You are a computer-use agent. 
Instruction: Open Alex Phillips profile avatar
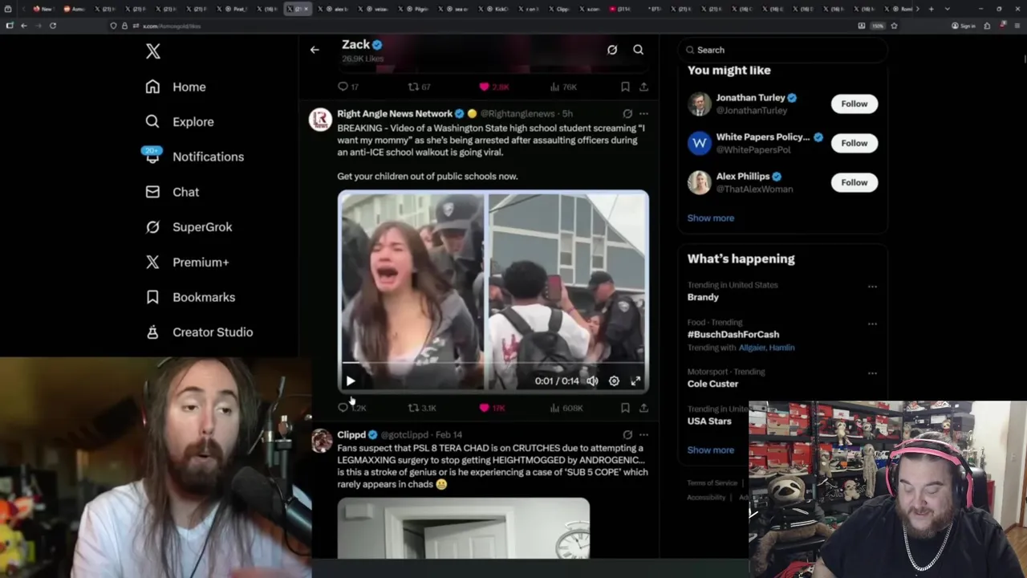[700, 182]
